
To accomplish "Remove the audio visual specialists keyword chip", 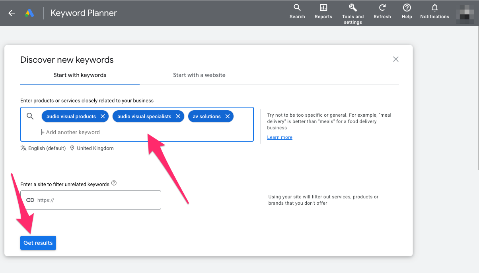I will coord(178,116).
